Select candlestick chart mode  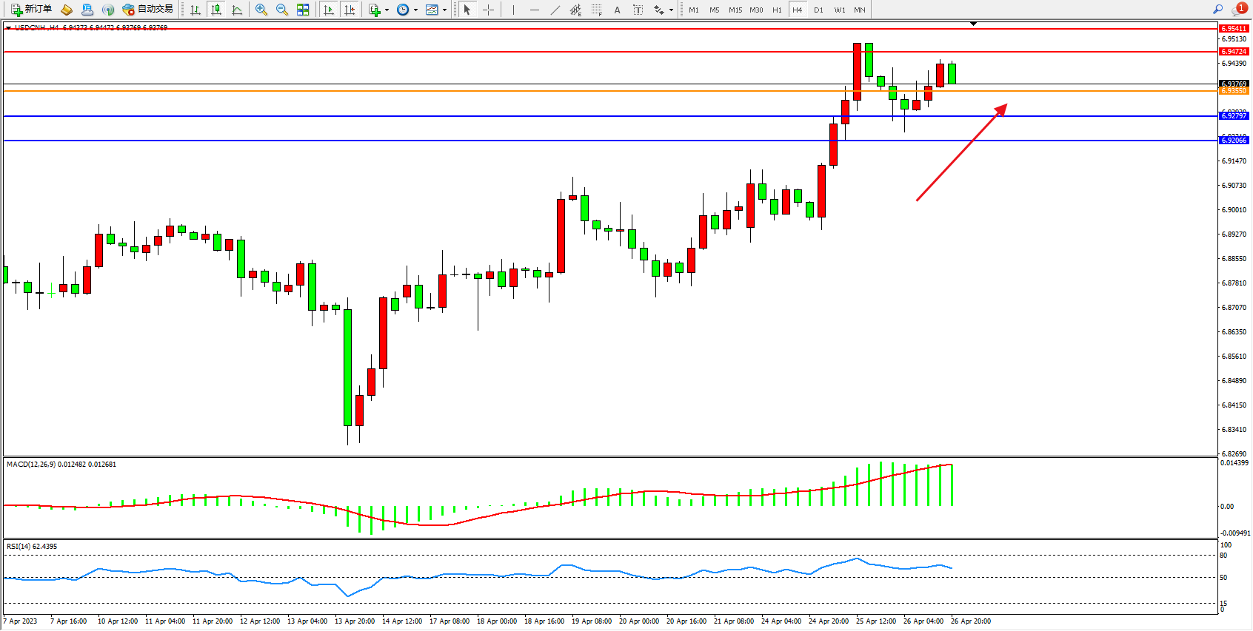(x=216, y=10)
